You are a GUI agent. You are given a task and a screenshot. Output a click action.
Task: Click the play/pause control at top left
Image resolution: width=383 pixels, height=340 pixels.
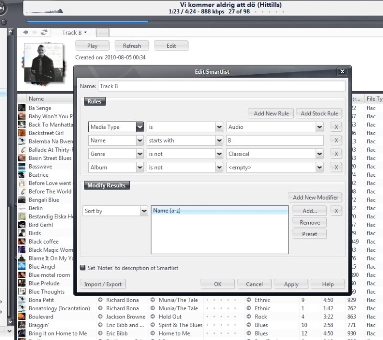pyautogui.click(x=2, y=8)
